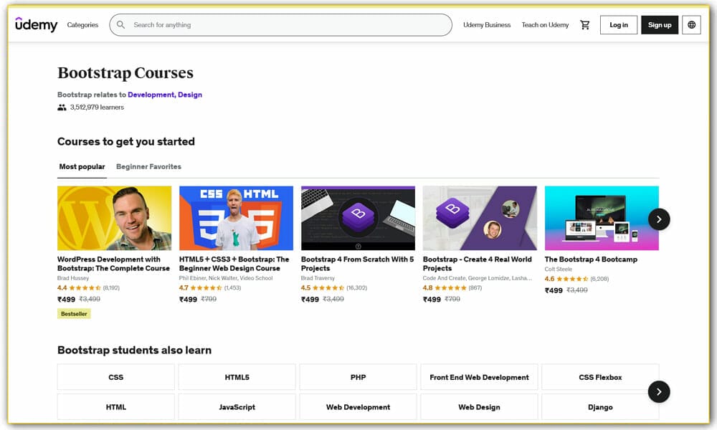
Task: Open Teach on Udemy
Action: click(x=545, y=24)
